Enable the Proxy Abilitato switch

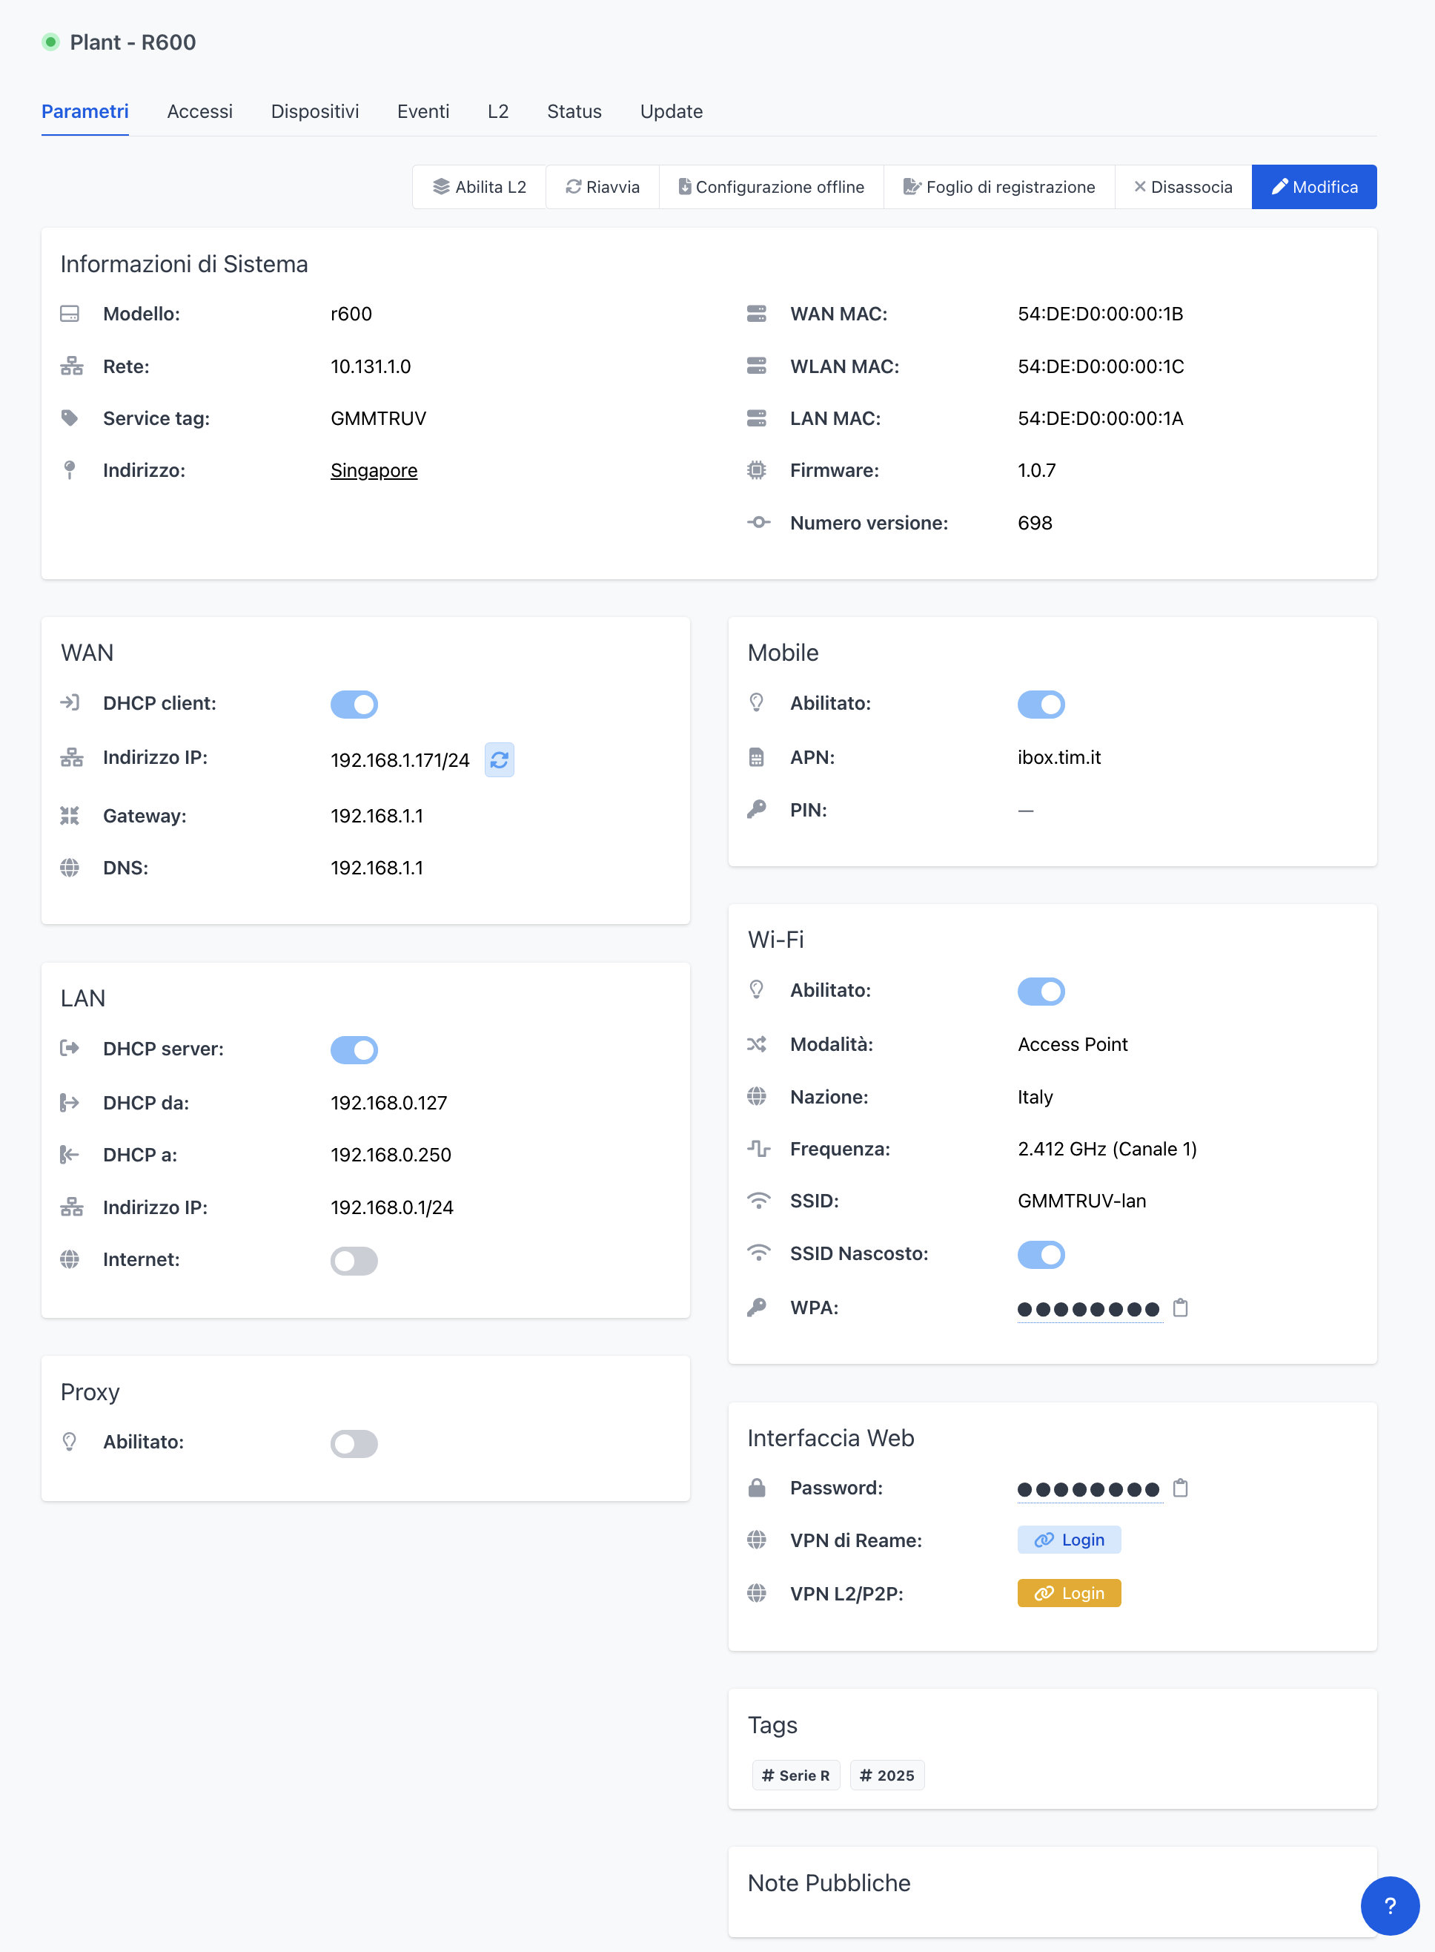coord(354,1443)
